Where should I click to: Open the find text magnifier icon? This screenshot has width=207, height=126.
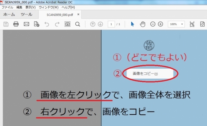click(78, 24)
